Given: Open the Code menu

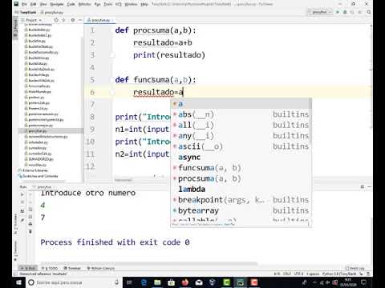Looking at the screenshot, I should pyautogui.click(x=71, y=4).
